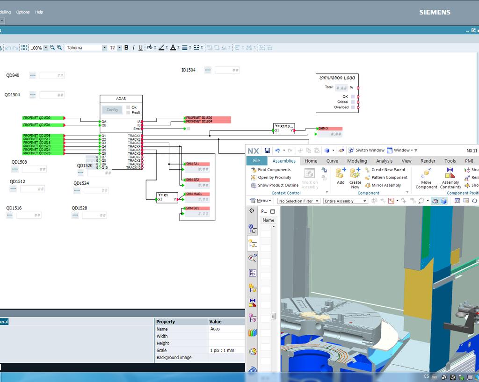This screenshot has height=382, width=479.
Task: Save the NX file with floppy icon
Action: click(267, 150)
